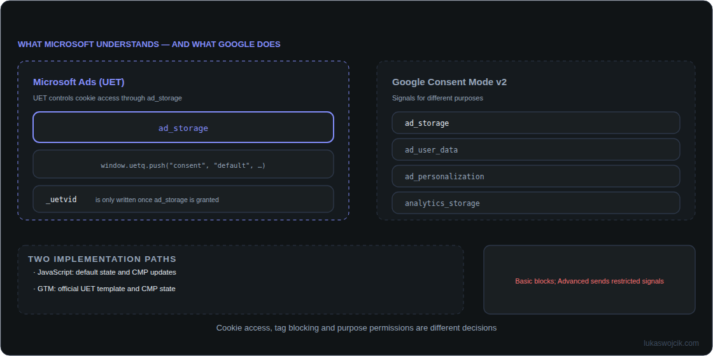This screenshot has height=356, width=713.
Task: Click red 'Basic blocks; Advanced sends restricted signals' text
Action: click(x=589, y=281)
